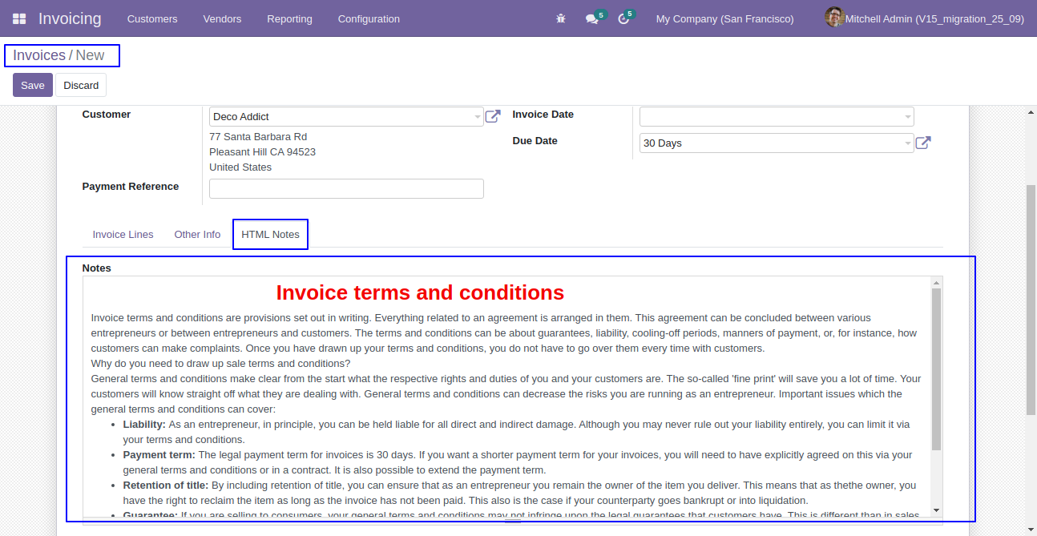Click the Notes editor scroll-up arrow
1037x536 pixels.
pyautogui.click(x=936, y=282)
